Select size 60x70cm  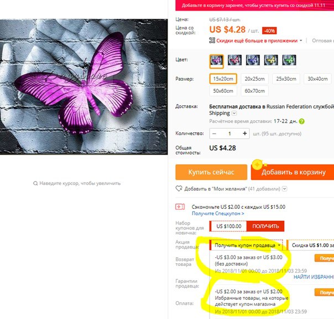pyautogui.click(x=254, y=91)
